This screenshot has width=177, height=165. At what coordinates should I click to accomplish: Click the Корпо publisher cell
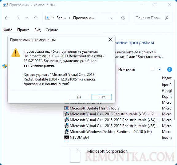click(167, 97)
